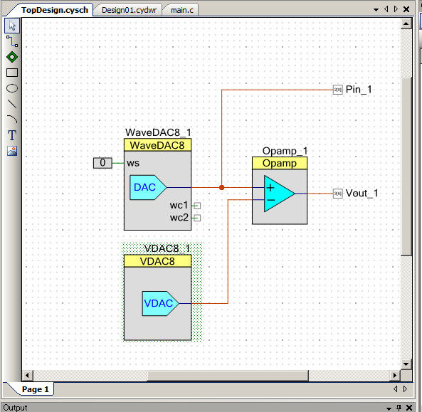
Task: Select the rectangle drawing tool
Action: (x=12, y=73)
